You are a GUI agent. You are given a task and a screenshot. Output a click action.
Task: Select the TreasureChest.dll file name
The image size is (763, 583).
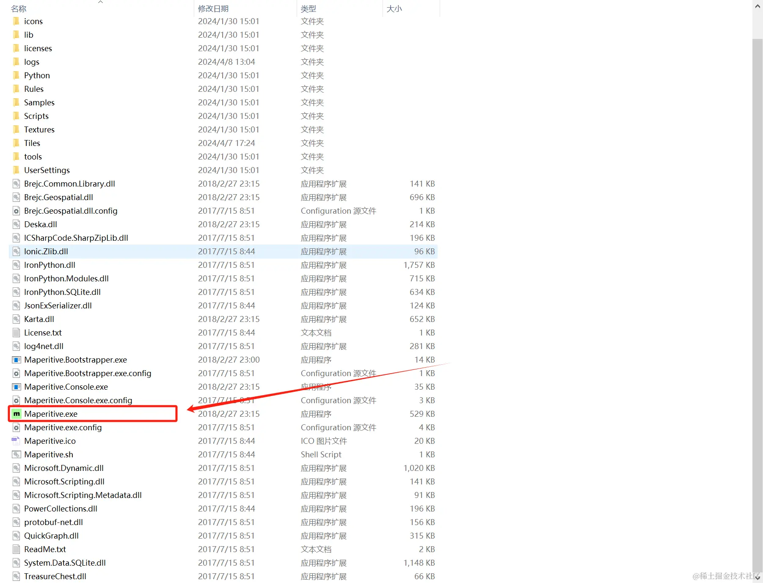(x=55, y=576)
